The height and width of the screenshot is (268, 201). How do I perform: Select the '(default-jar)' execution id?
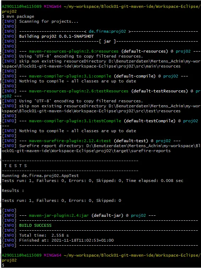[107, 215]
